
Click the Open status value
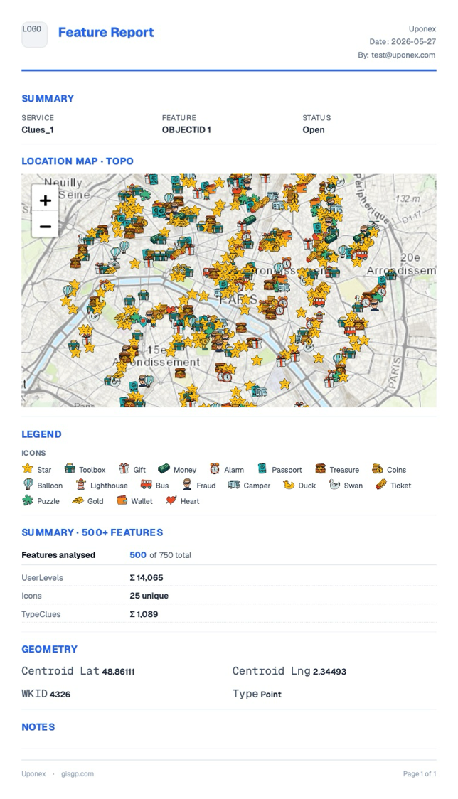coord(313,129)
